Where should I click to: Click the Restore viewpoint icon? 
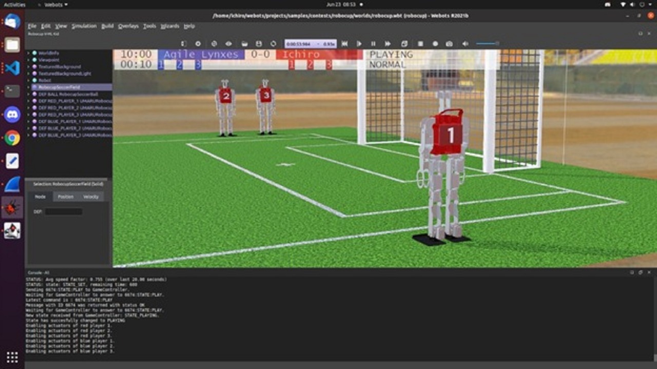pos(198,44)
